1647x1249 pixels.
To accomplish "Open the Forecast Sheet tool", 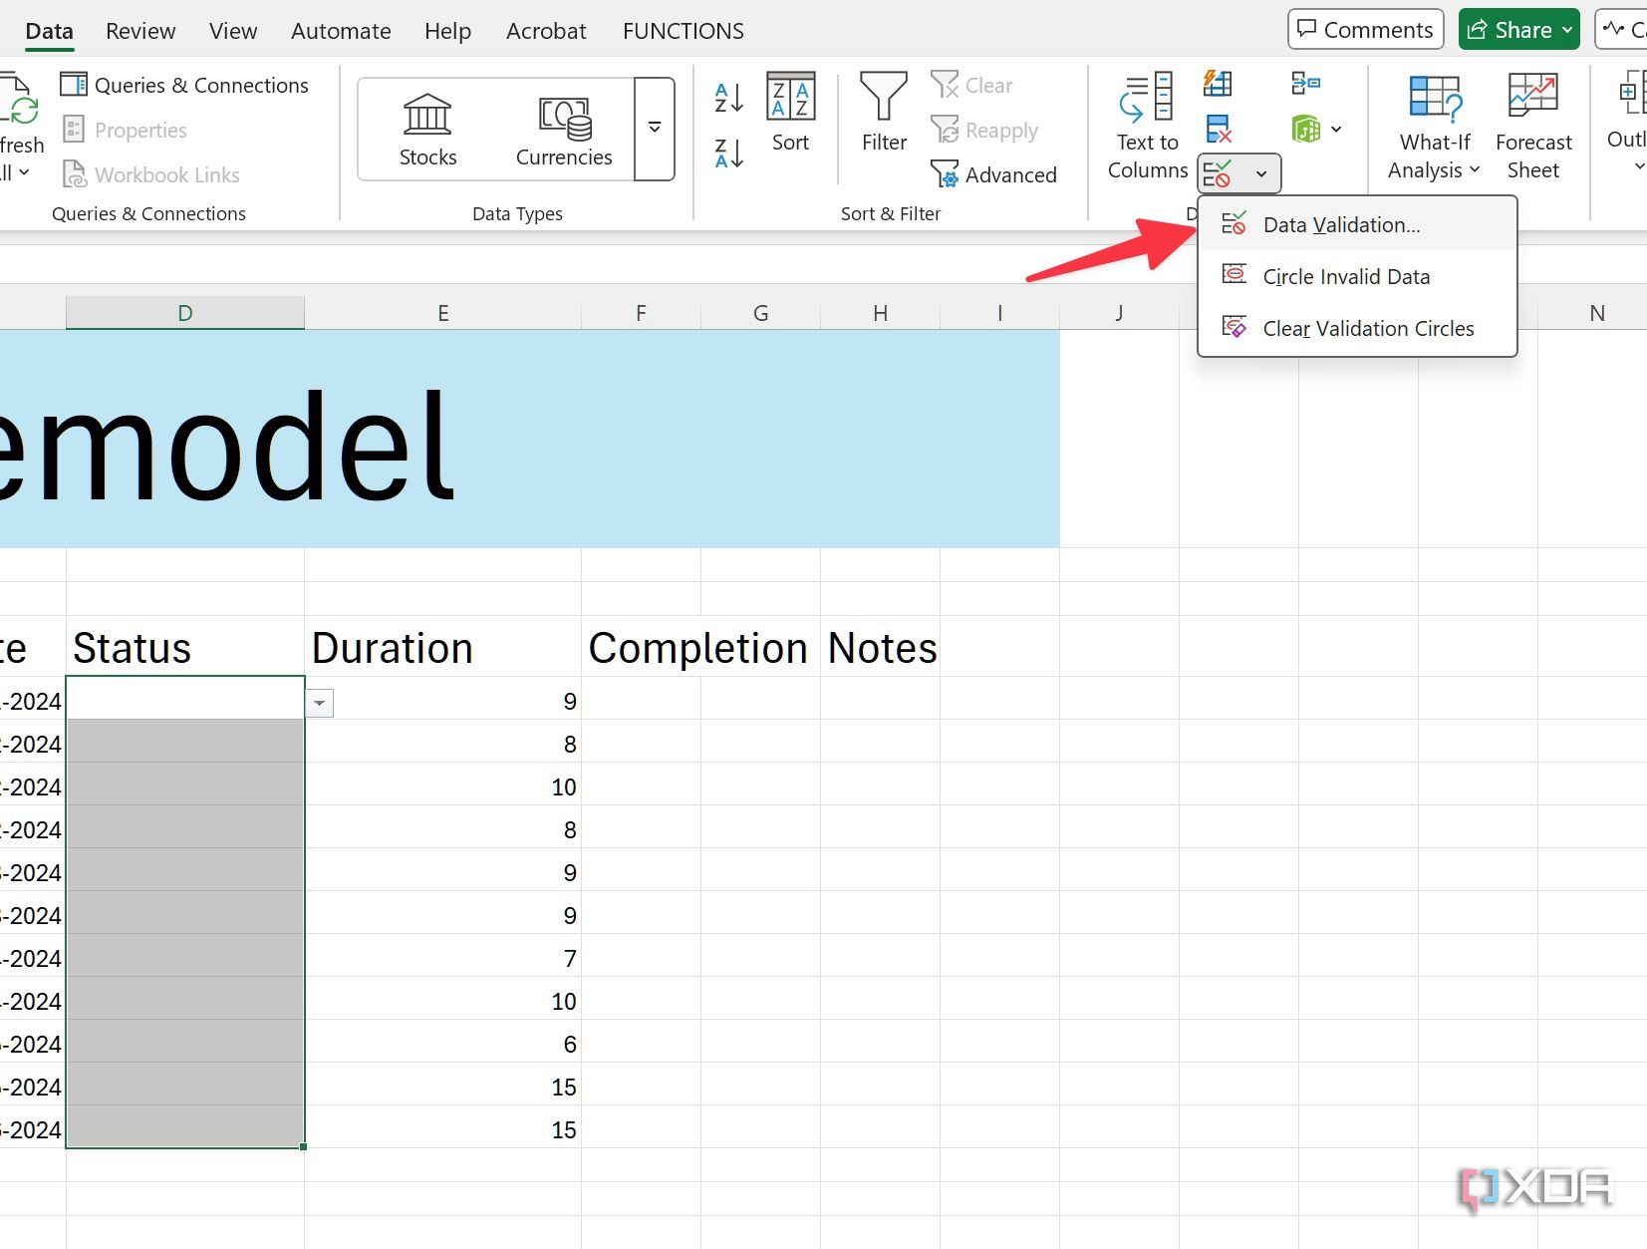I will click(x=1532, y=125).
